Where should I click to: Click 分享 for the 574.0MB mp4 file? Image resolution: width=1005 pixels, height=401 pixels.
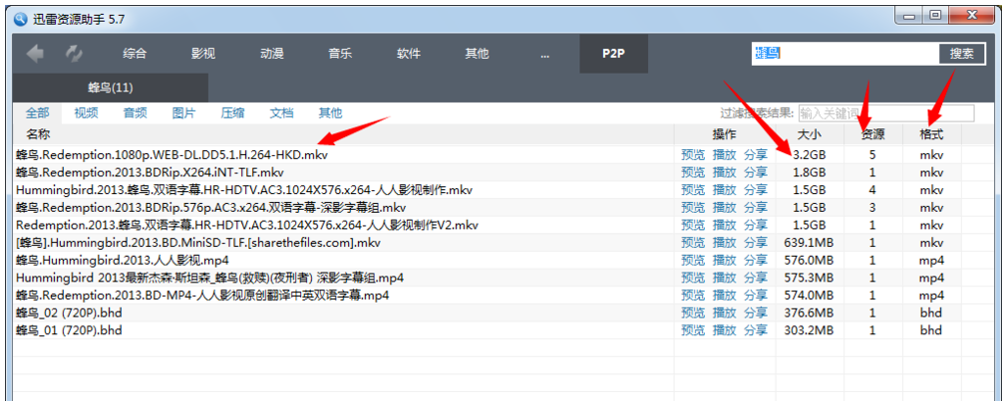[756, 296]
